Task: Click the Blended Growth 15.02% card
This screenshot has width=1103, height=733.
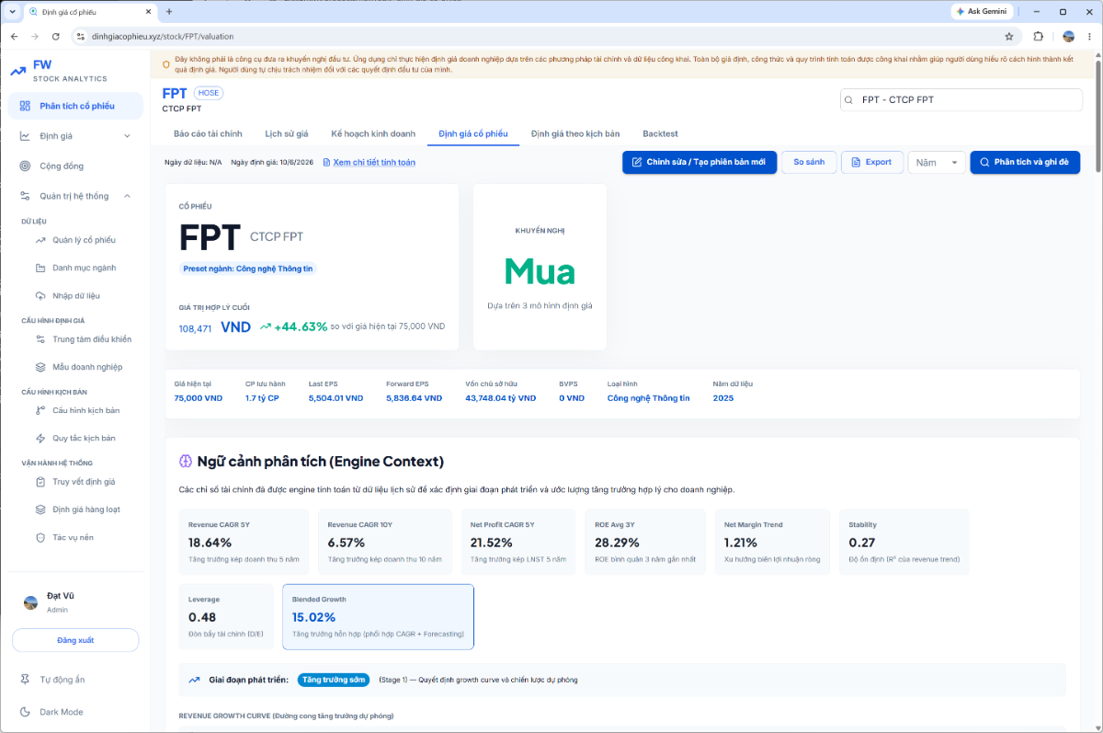Action: (378, 617)
